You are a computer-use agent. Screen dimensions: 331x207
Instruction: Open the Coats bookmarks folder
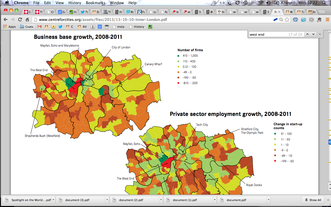coord(27,27)
